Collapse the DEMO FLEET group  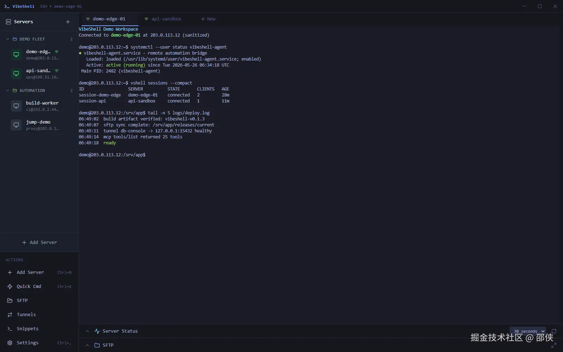(x=8, y=39)
